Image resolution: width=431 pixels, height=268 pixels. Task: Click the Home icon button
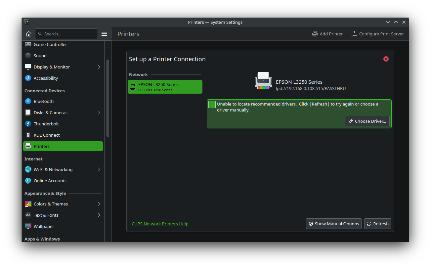[x=29, y=34]
